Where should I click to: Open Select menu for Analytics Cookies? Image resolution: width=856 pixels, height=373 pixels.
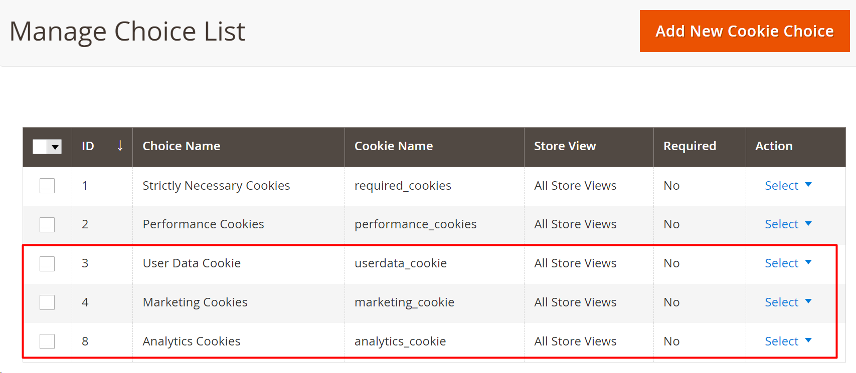tap(787, 341)
